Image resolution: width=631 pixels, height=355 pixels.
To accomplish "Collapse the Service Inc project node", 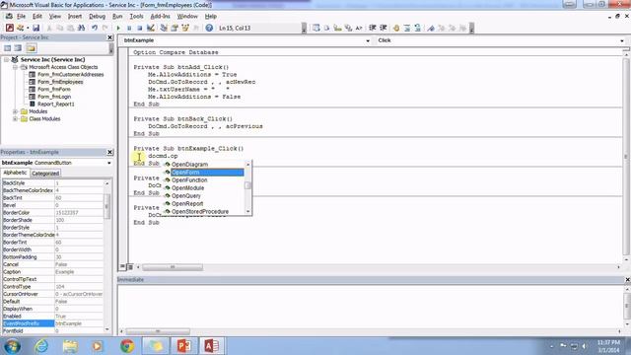I will pos(7,59).
